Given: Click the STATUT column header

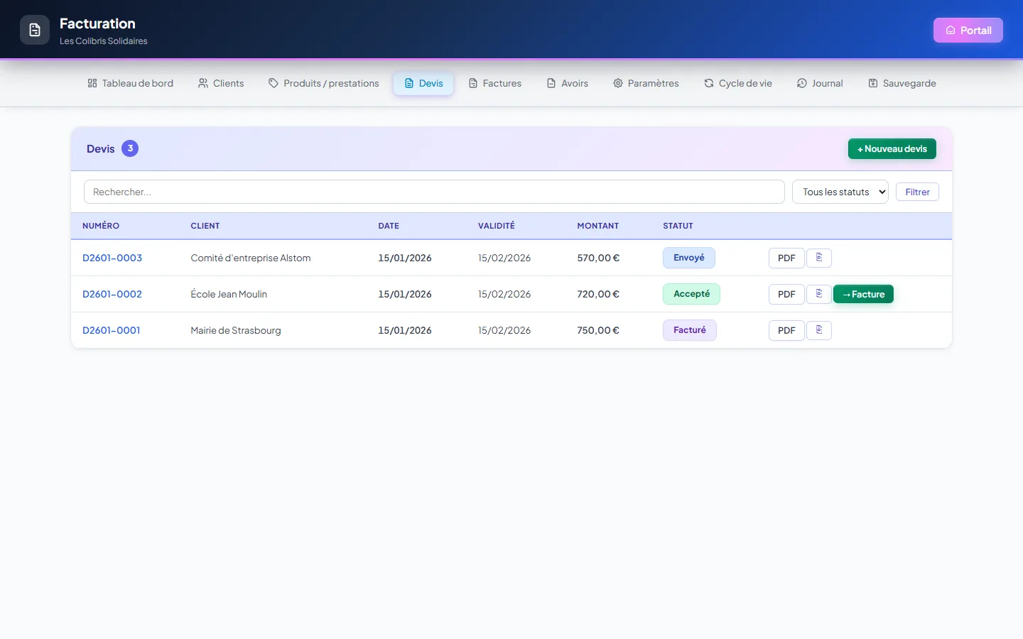Looking at the screenshot, I should click(x=678, y=226).
